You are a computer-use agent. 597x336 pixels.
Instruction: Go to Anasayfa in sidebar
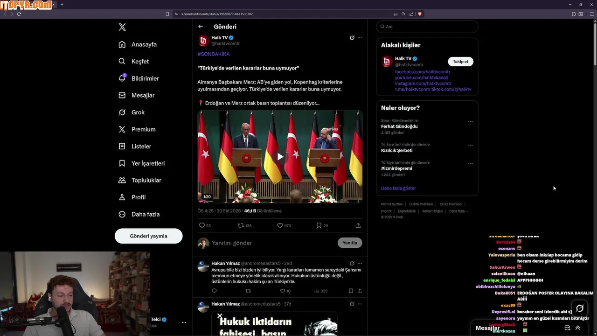tap(138, 44)
